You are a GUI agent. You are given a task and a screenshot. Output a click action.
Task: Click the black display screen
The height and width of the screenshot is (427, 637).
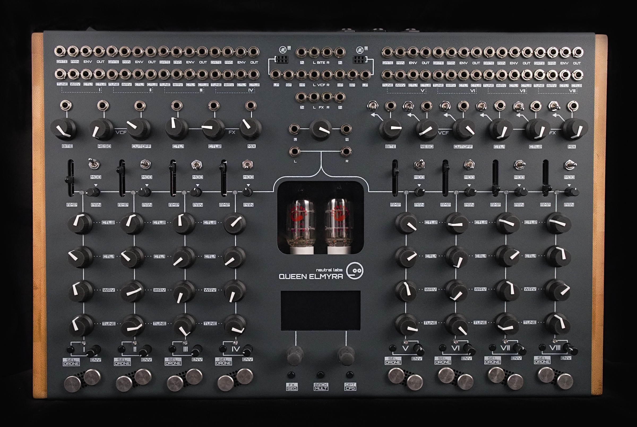(321, 310)
